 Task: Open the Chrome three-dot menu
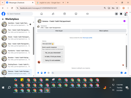128,8
